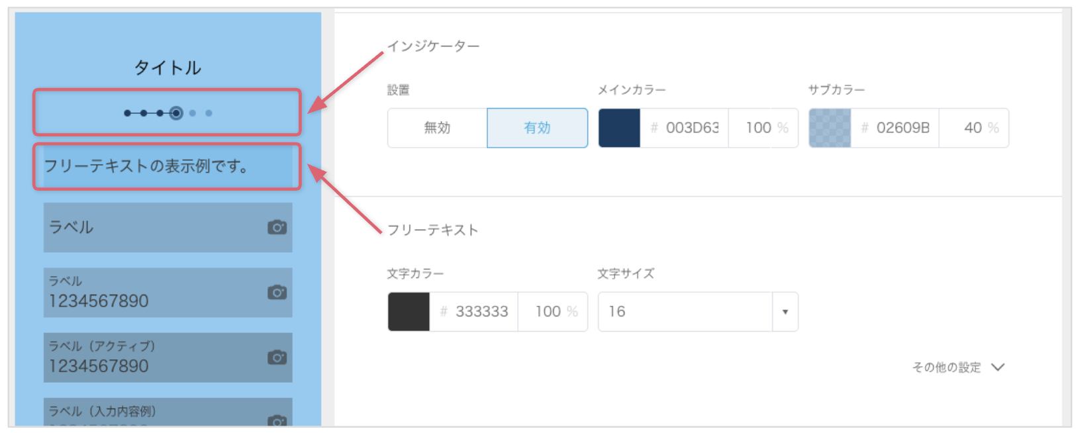
Task: Edit メインカラー hex field 003D63
Action: coord(685,128)
